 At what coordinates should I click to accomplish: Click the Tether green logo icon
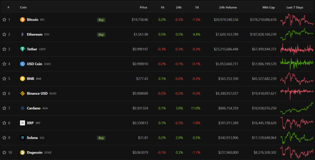tap(22, 49)
